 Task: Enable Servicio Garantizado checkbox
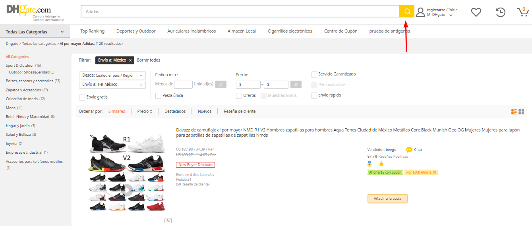314,74
